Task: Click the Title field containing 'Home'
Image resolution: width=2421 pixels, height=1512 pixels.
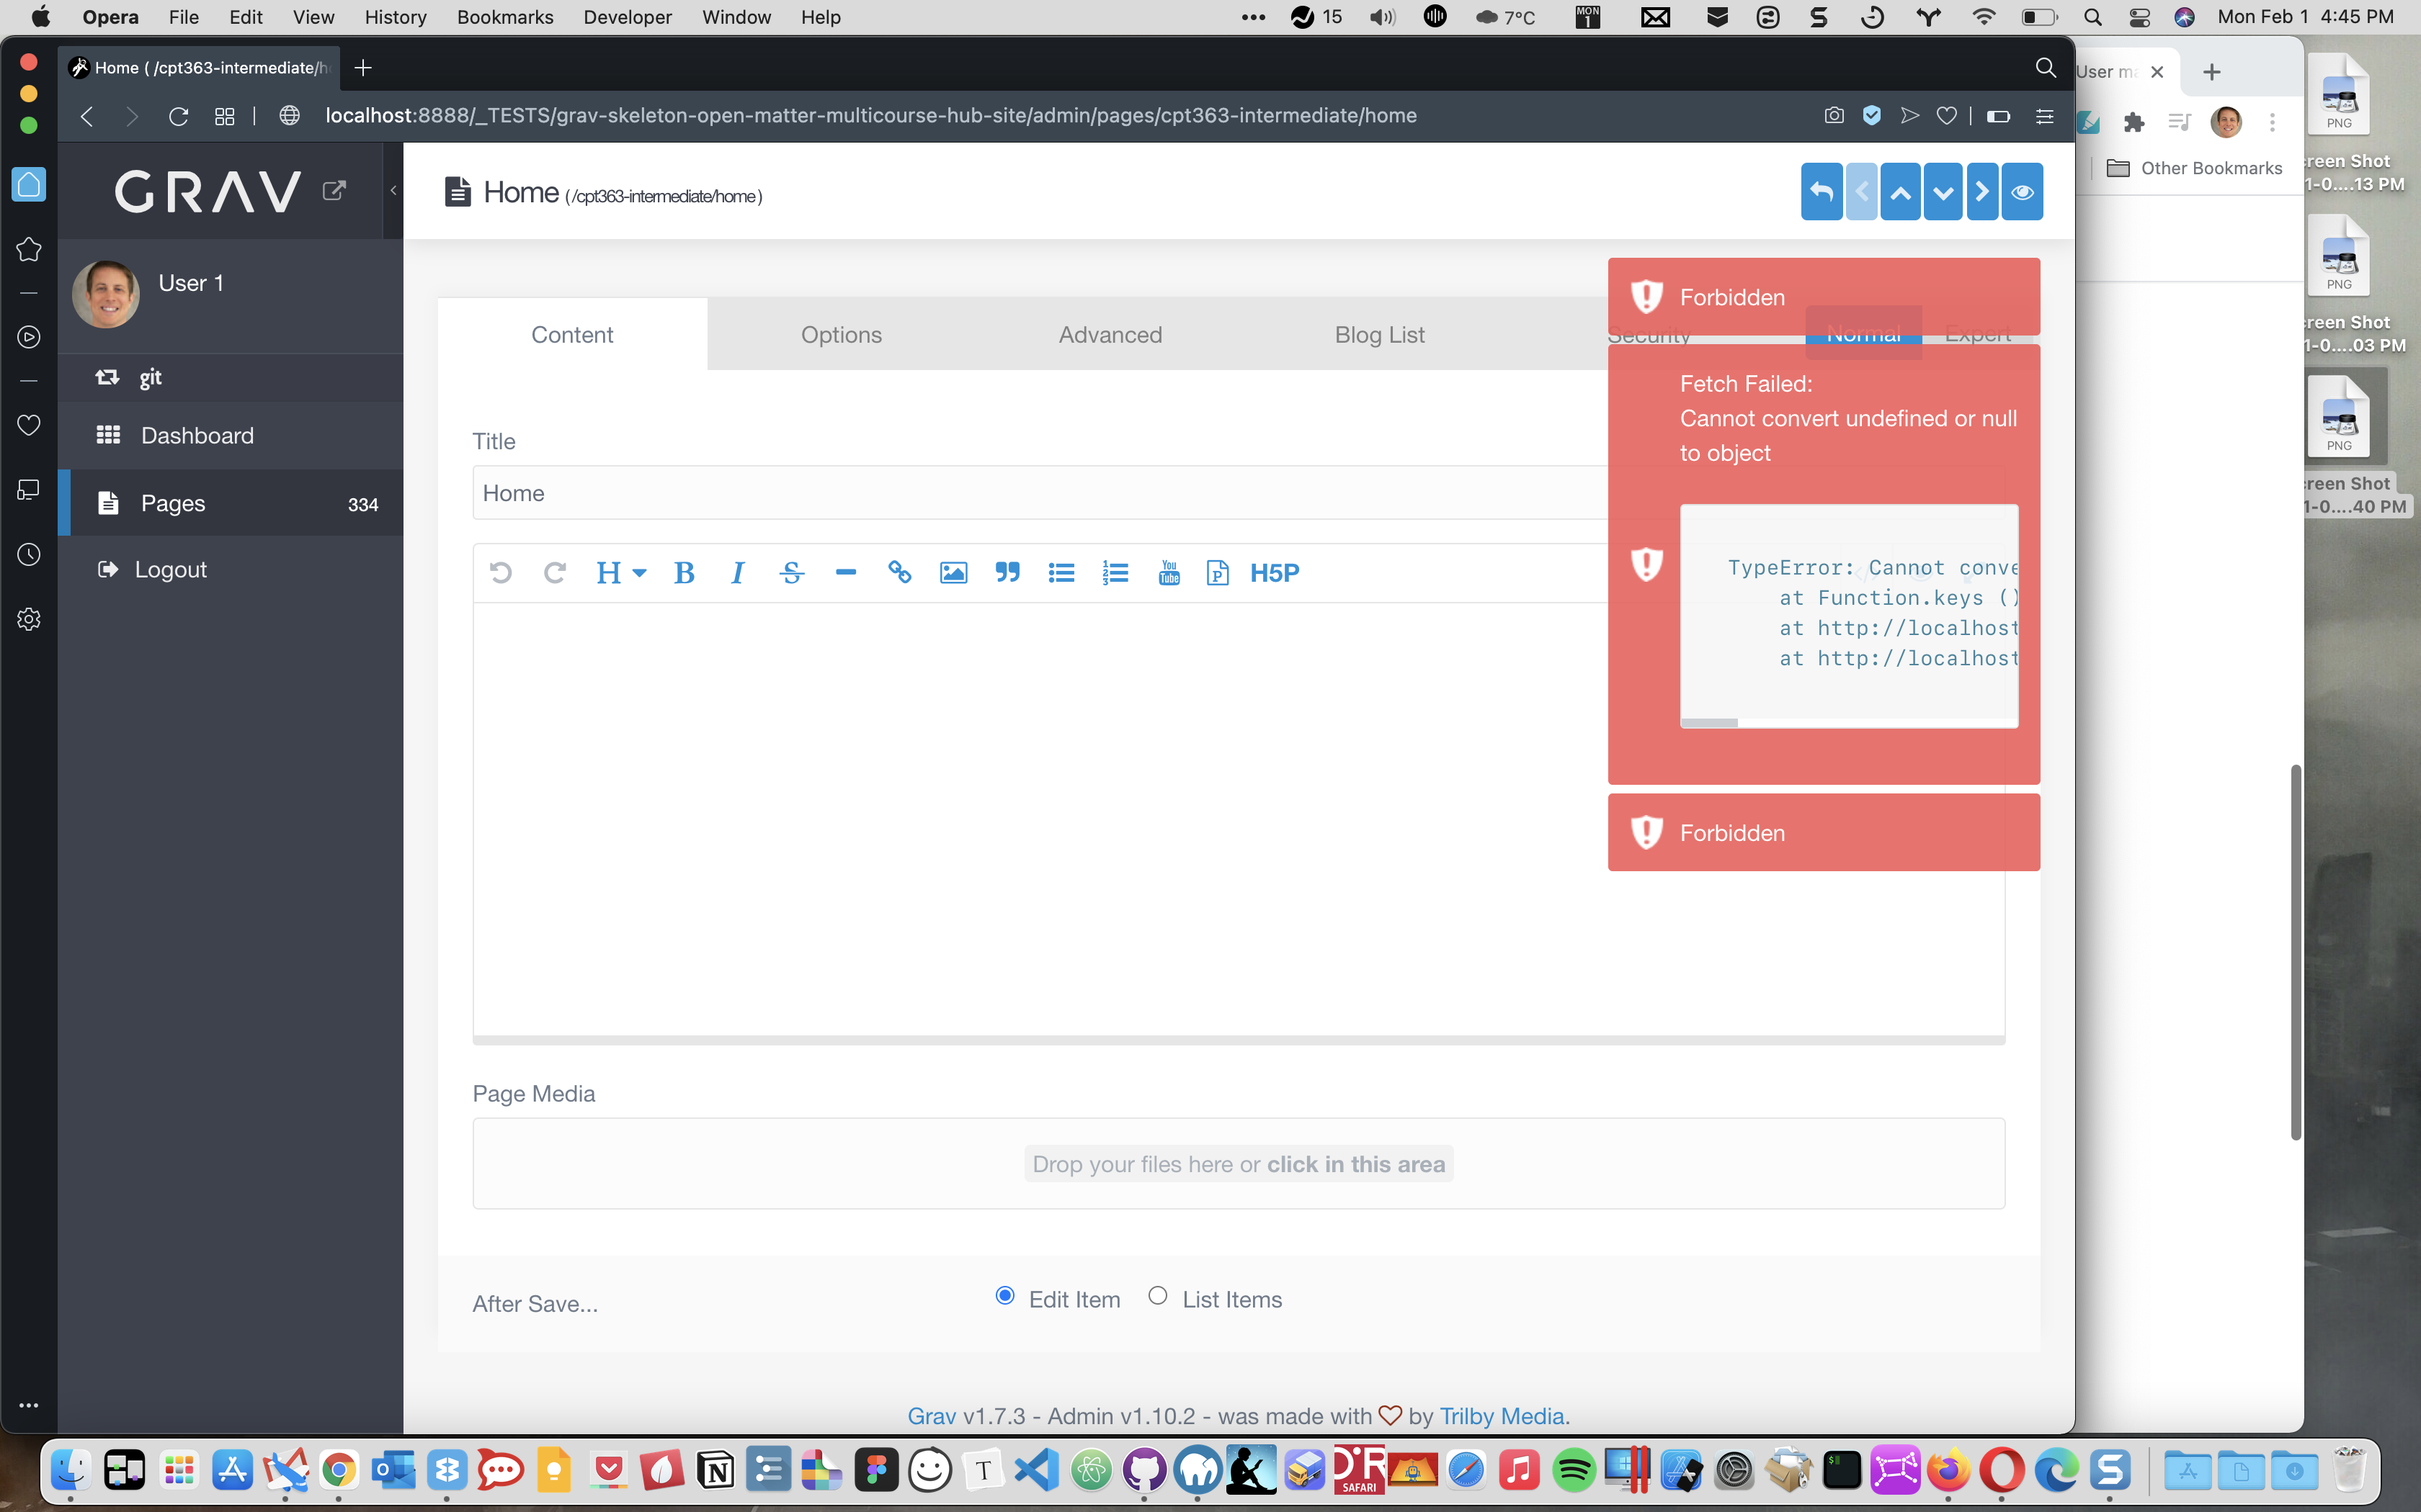Action: [901, 492]
